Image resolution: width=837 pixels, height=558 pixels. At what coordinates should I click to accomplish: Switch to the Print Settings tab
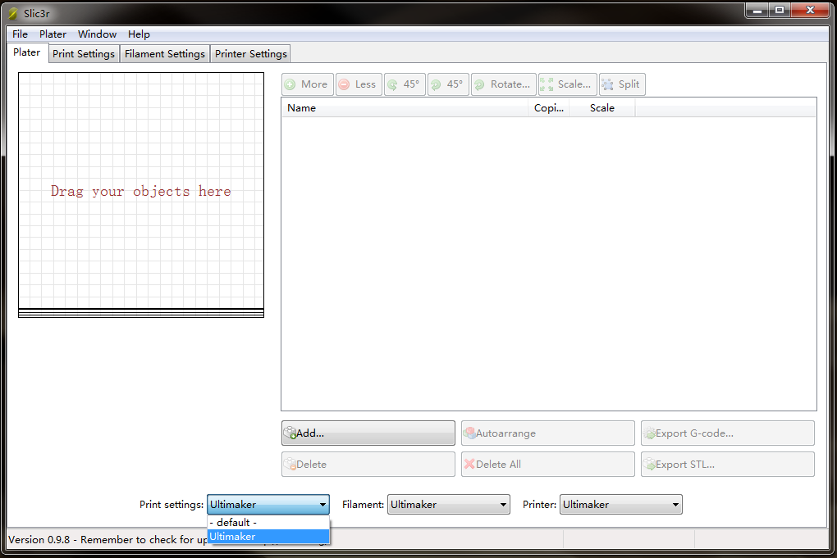tap(84, 54)
